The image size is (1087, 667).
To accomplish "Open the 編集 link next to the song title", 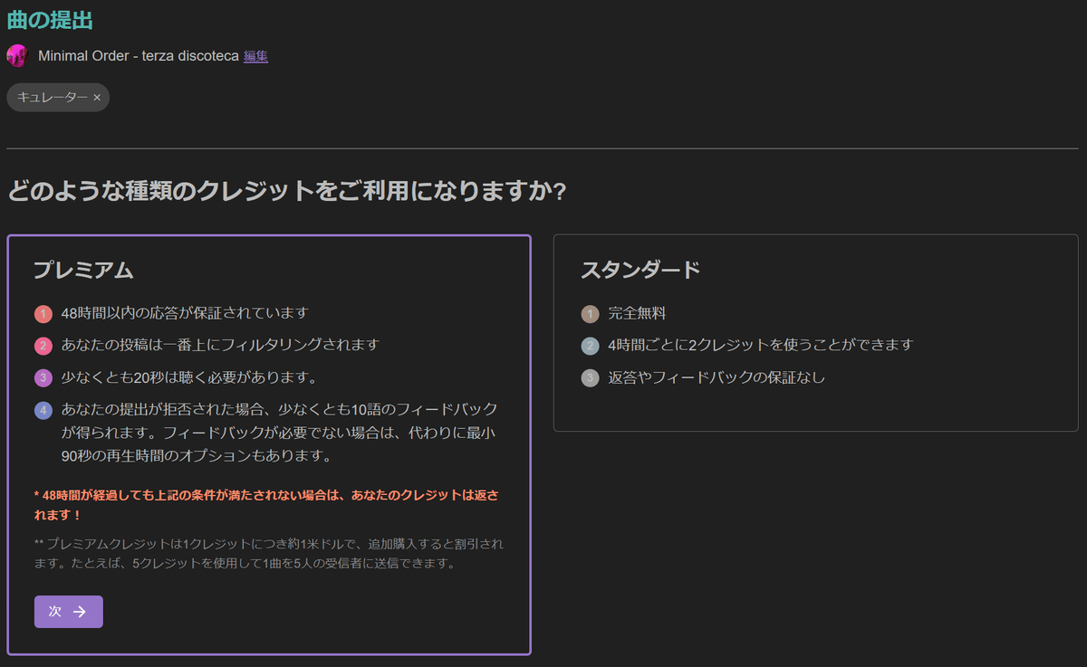I will point(255,55).
